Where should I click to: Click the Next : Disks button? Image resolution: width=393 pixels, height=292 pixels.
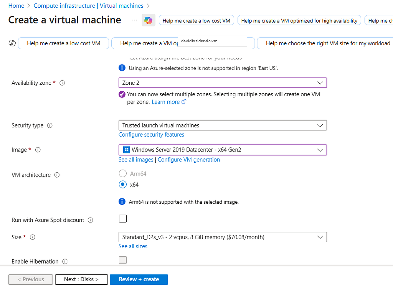(81, 279)
